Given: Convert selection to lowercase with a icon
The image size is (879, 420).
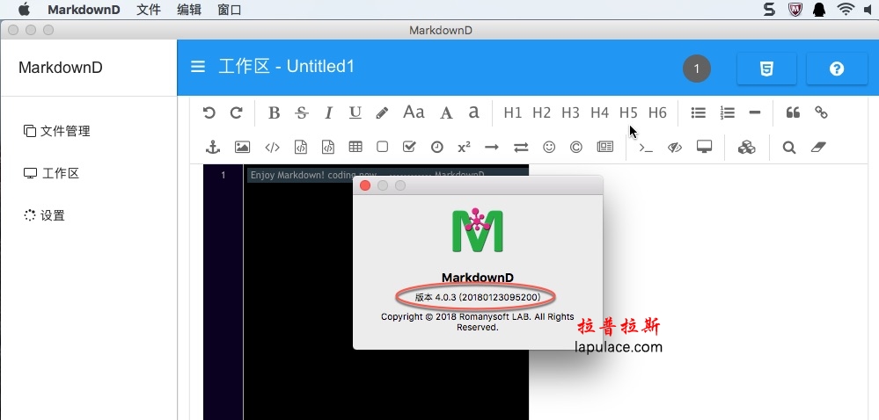Looking at the screenshot, I should (x=473, y=112).
